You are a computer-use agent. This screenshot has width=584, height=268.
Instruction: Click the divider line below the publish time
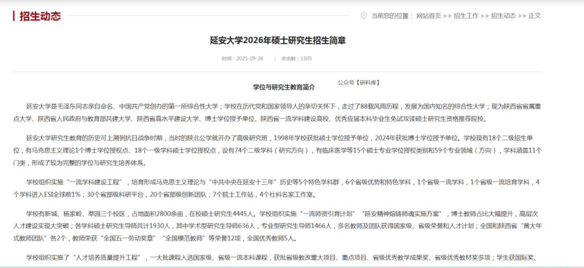(278, 71)
